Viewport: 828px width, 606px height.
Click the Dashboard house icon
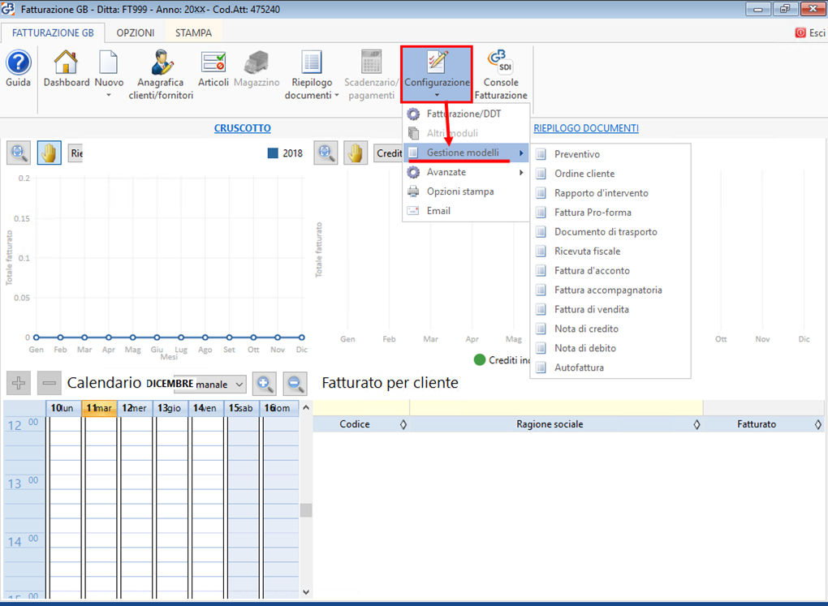pyautogui.click(x=66, y=63)
